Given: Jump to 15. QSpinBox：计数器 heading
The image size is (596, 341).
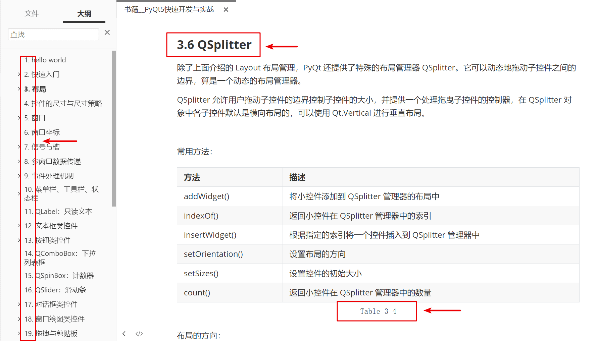Looking at the screenshot, I should pos(59,275).
